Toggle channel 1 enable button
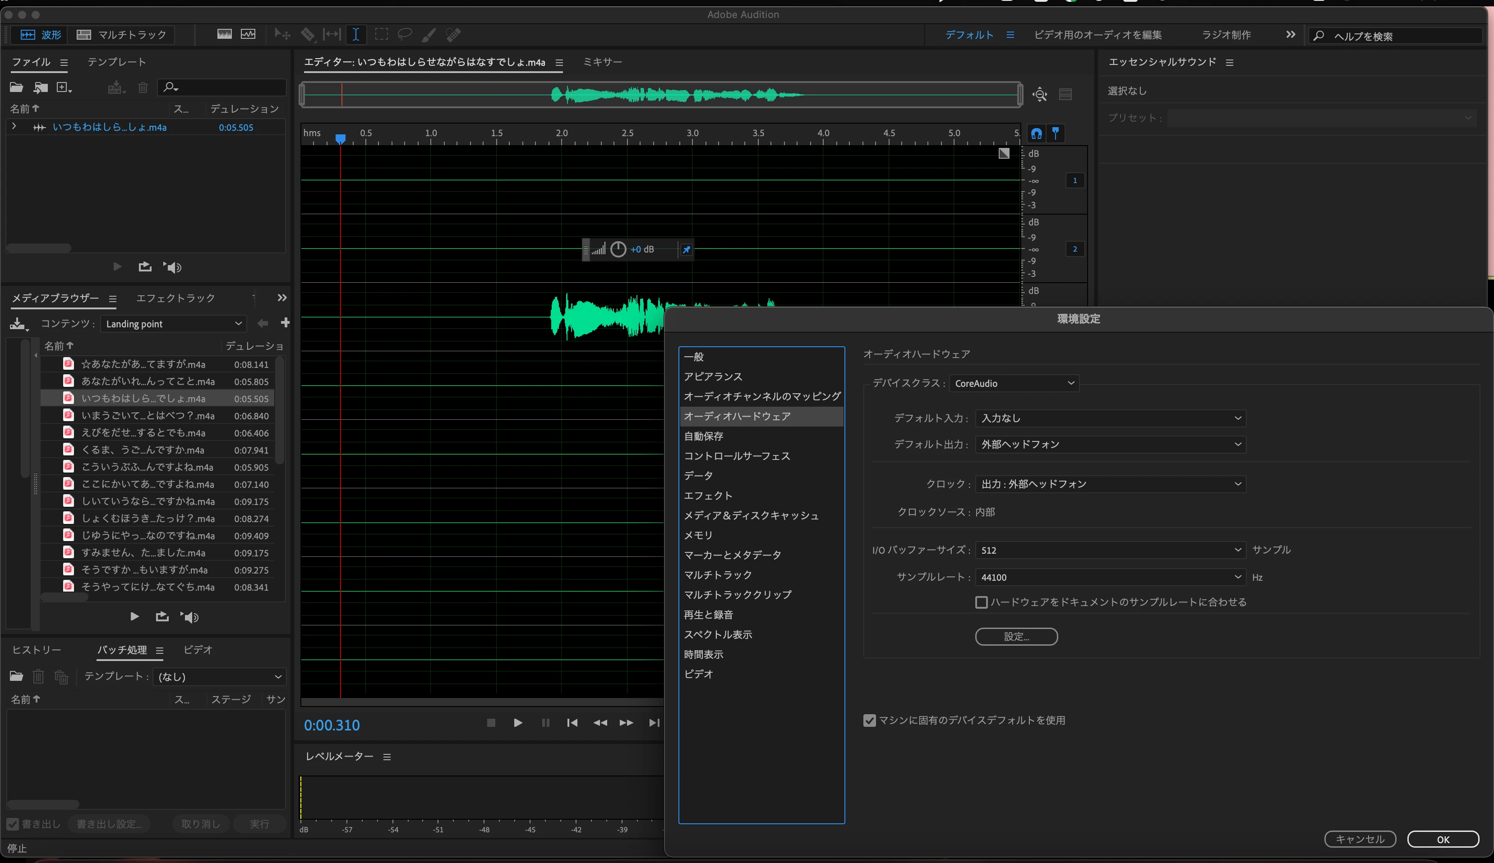The height and width of the screenshot is (863, 1494). point(1075,180)
